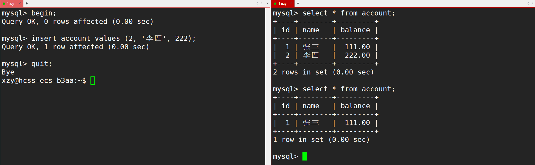Close the left pane's xzy session tab
Image resolution: width=535 pixels, height=165 pixels.
tap(20, 3)
